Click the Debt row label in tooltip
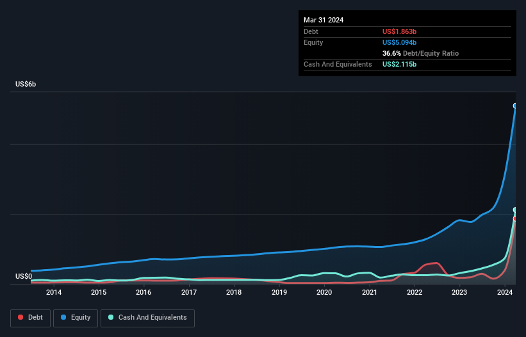Image resolution: width=526 pixels, height=337 pixels. pos(311,31)
